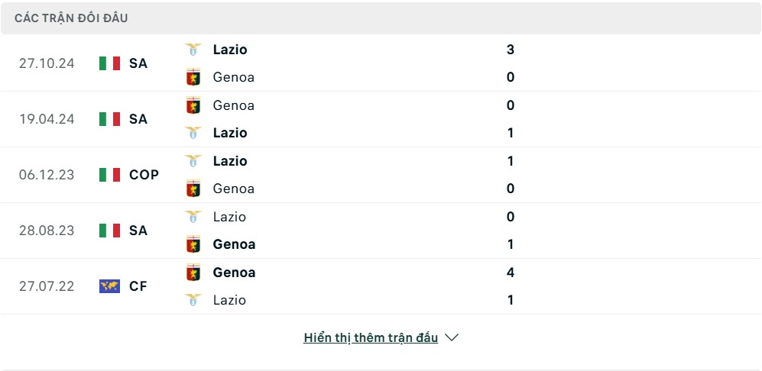Viewport: 762px width, 371px height.
Task: Click Lazio crest in 06.12.23 cup match
Action: coord(193,161)
